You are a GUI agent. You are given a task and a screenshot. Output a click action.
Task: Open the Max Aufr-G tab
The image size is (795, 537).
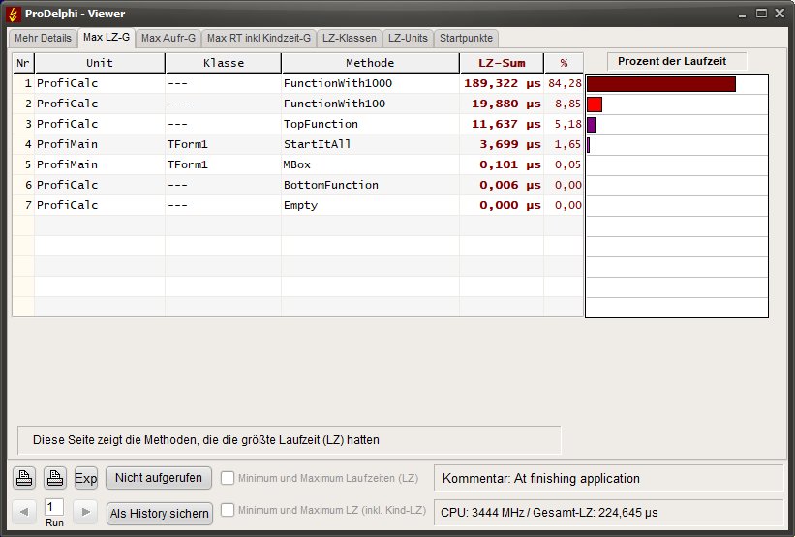[168, 38]
